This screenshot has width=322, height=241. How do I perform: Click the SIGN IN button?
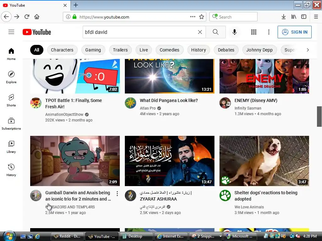[294, 32]
